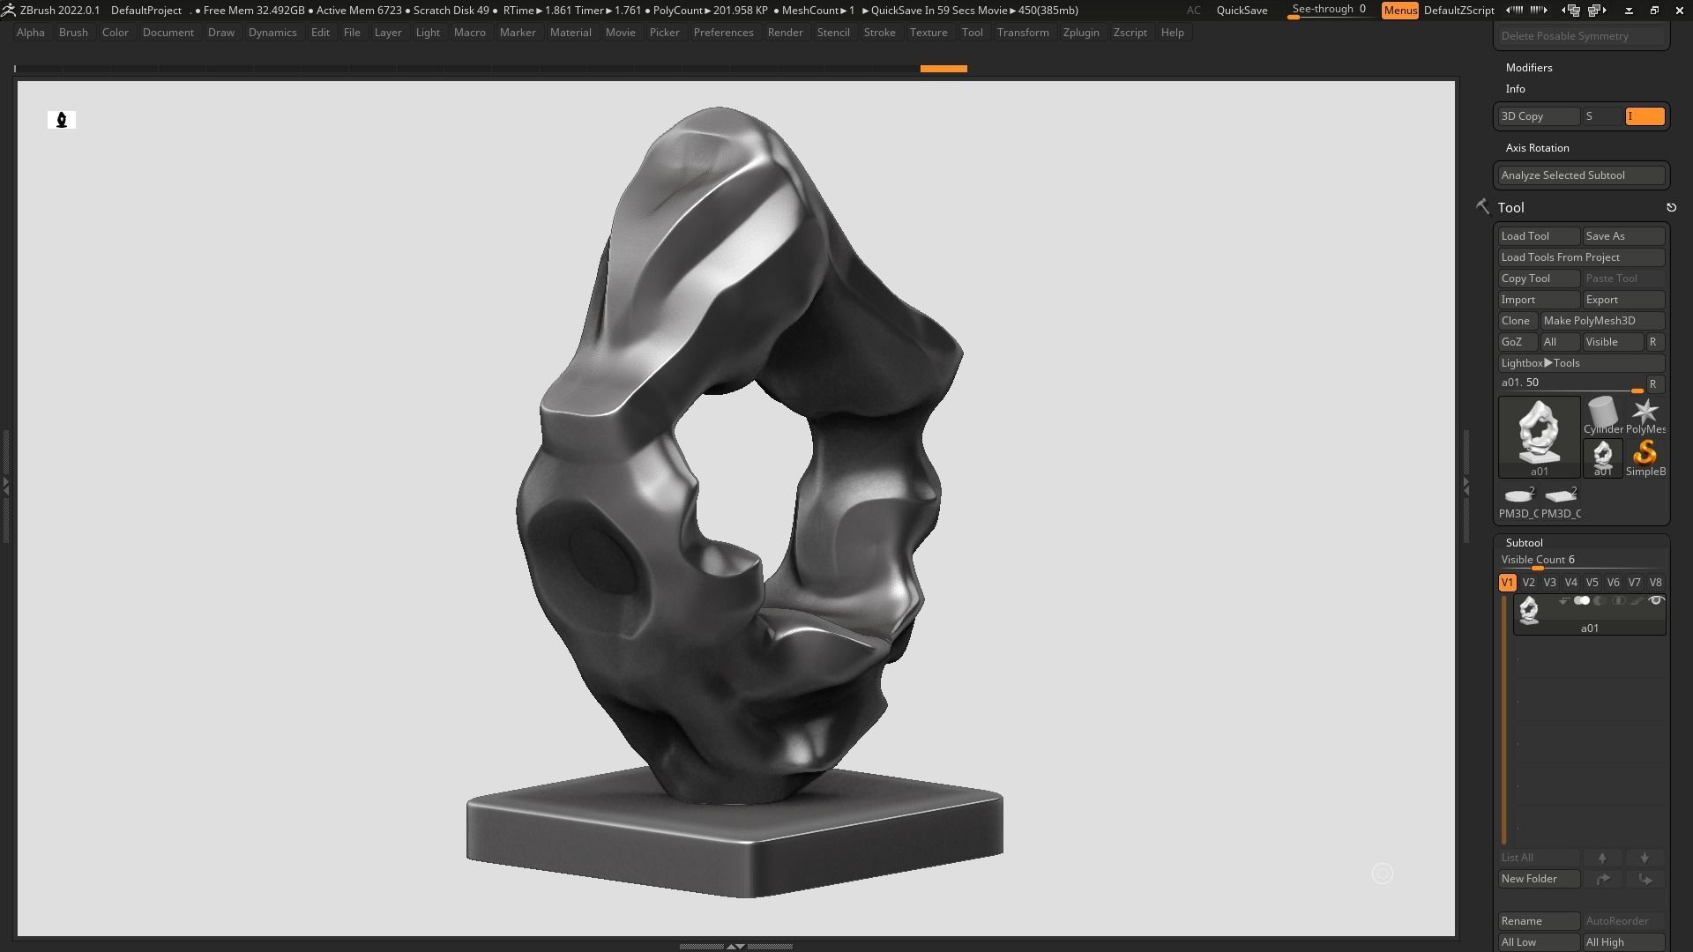1693x952 pixels.
Task: Click the Export button
Action: click(1623, 300)
